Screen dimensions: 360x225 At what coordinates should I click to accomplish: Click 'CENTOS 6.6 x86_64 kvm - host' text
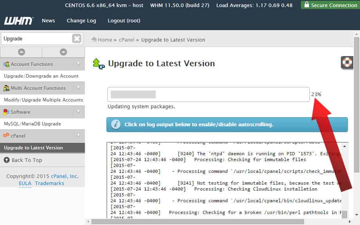[104, 5]
